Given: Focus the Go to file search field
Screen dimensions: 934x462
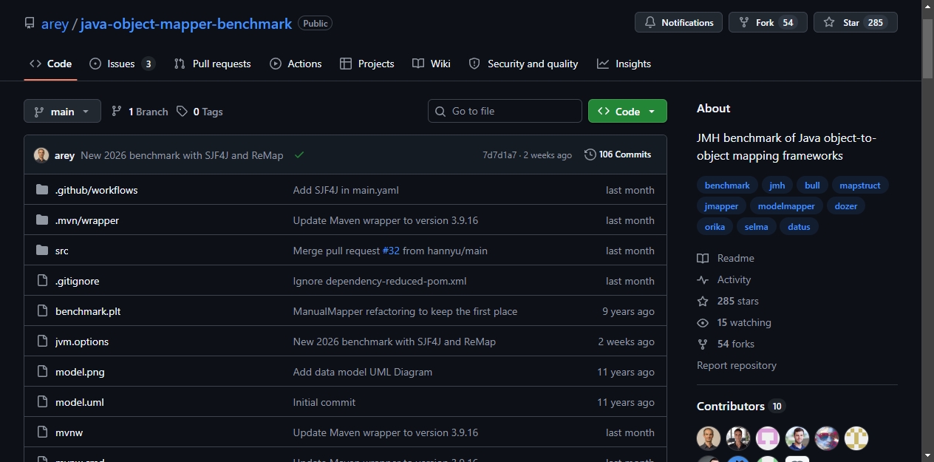Looking at the screenshot, I should [505, 111].
